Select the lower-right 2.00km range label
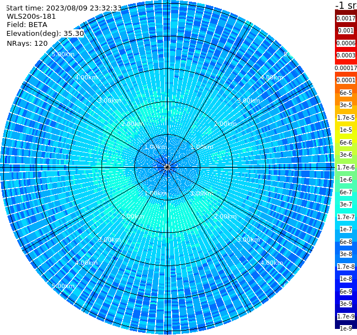This screenshot has width=357, height=335. 225,216
